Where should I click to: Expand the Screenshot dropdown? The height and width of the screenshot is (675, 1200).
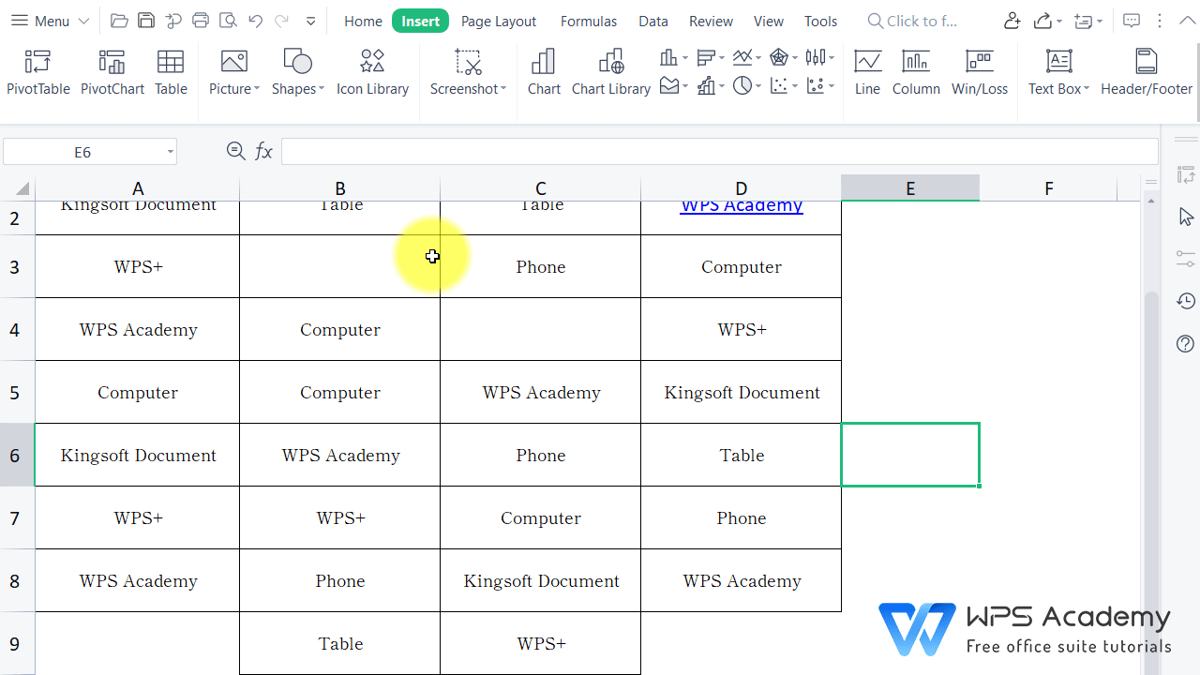pyautogui.click(x=503, y=89)
